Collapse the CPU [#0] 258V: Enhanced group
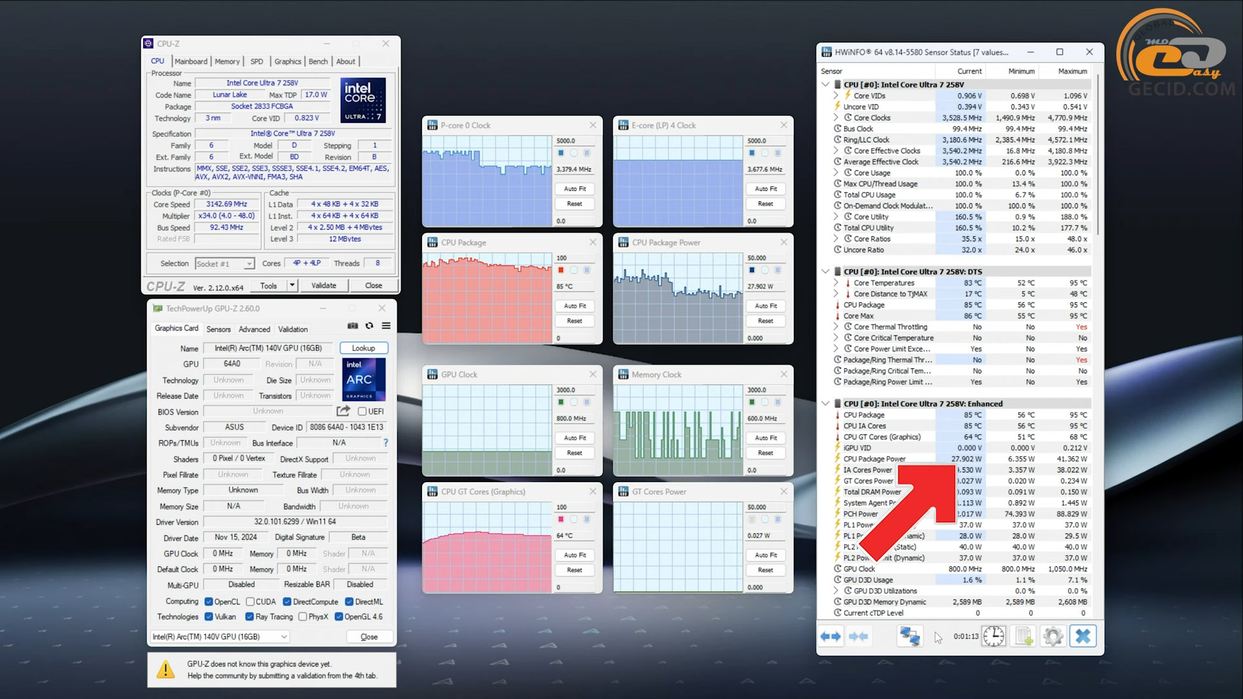1243x699 pixels. tap(825, 403)
